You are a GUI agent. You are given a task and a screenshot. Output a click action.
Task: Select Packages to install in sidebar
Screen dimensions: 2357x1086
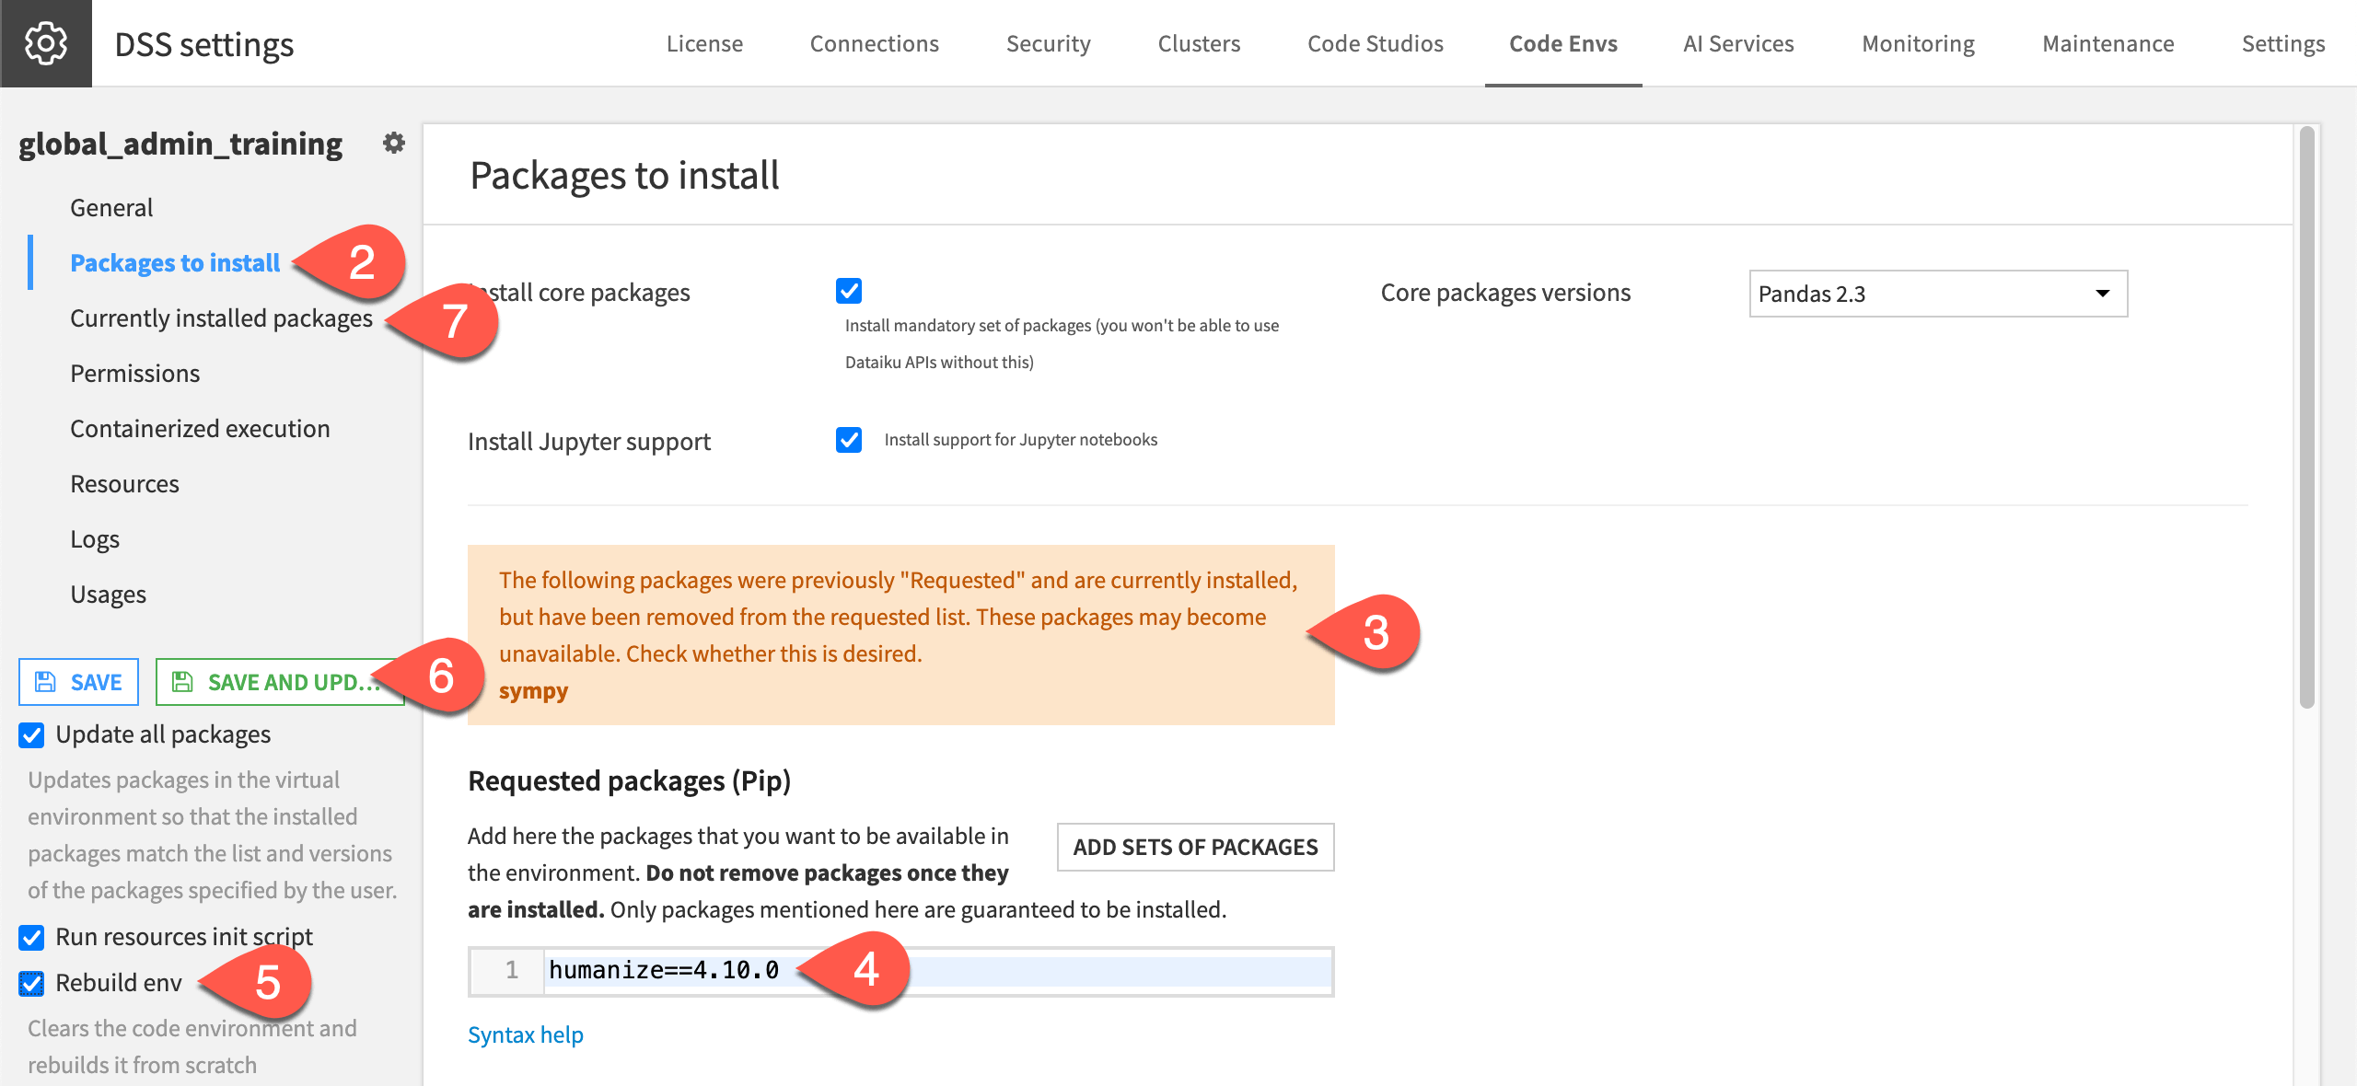point(175,262)
